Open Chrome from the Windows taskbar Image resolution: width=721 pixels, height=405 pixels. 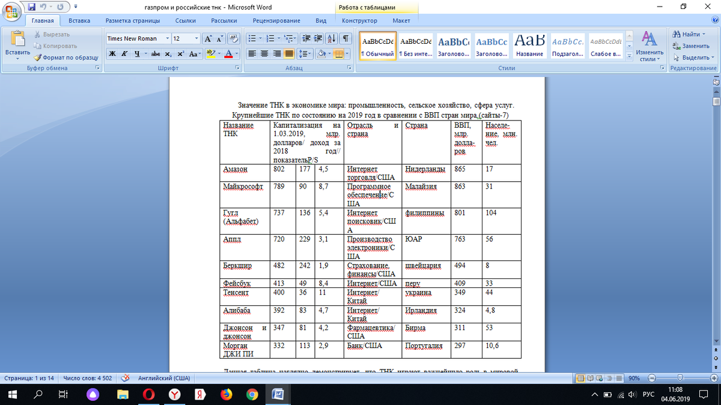click(x=252, y=394)
